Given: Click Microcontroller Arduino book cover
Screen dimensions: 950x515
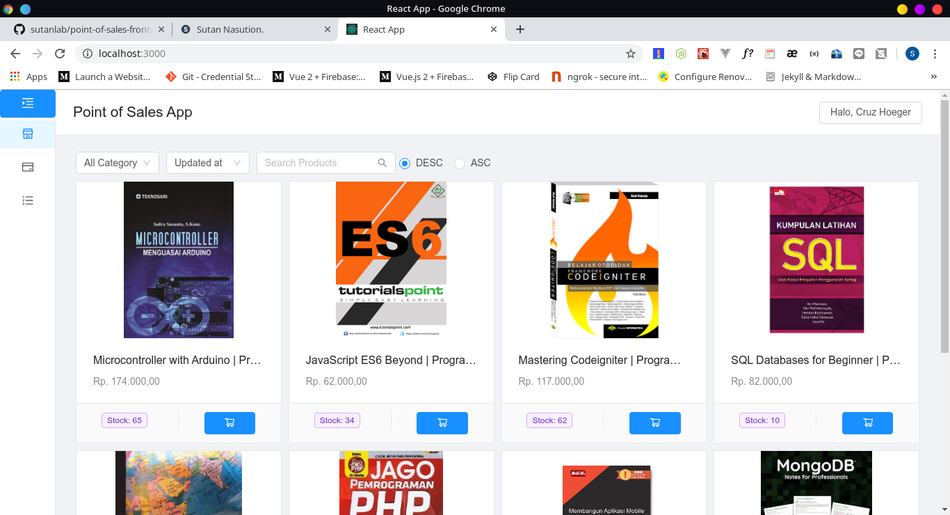Looking at the screenshot, I should coord(179,260).
